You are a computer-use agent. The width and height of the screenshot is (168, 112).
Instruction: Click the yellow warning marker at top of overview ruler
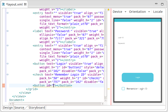click(108, 10)
